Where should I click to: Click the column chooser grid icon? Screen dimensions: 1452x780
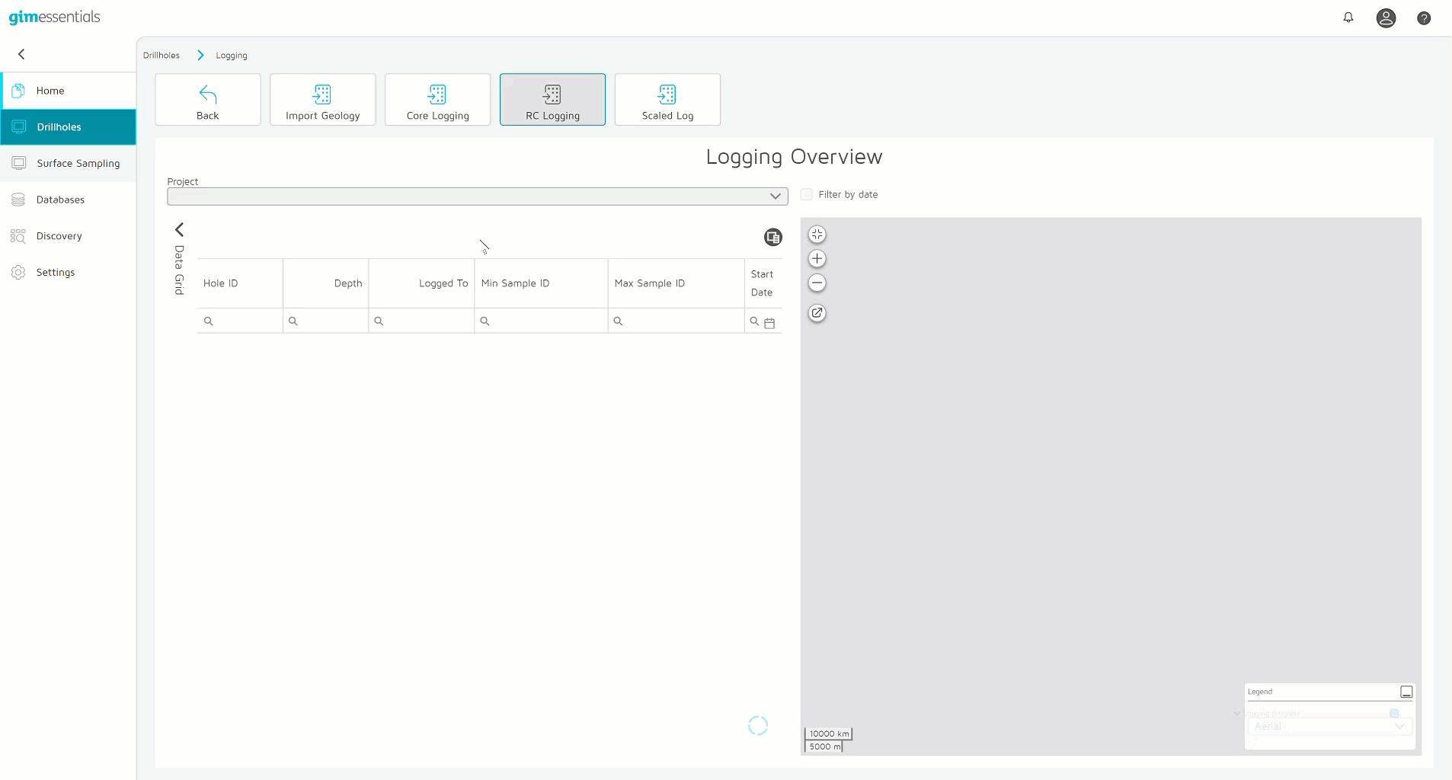(772, 238)
